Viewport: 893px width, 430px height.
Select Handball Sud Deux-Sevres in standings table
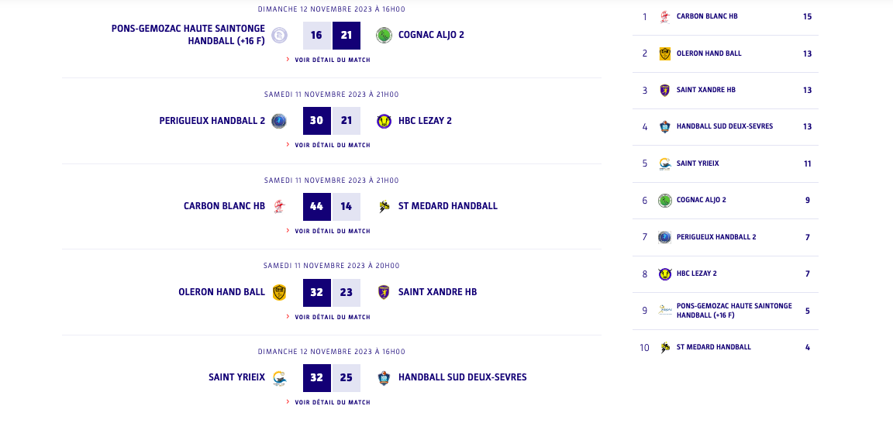[724, 126]
